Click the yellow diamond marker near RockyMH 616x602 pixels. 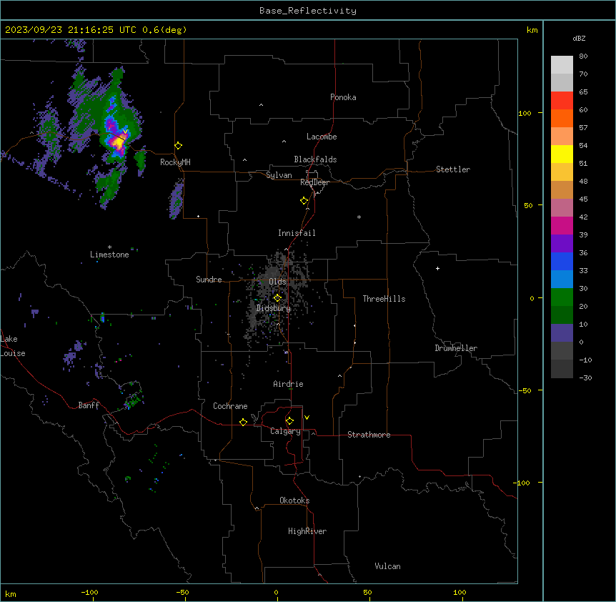[x=178, y=146]
